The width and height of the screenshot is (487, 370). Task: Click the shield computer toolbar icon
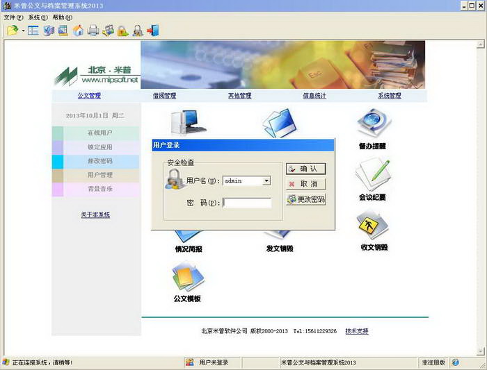(x=49, y=31)
